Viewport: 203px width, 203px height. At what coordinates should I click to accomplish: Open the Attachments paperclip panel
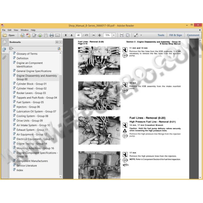(x=4, y=57)
